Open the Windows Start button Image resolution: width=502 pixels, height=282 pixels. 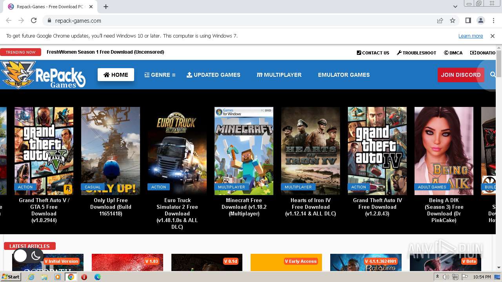[x=11, y=277]
